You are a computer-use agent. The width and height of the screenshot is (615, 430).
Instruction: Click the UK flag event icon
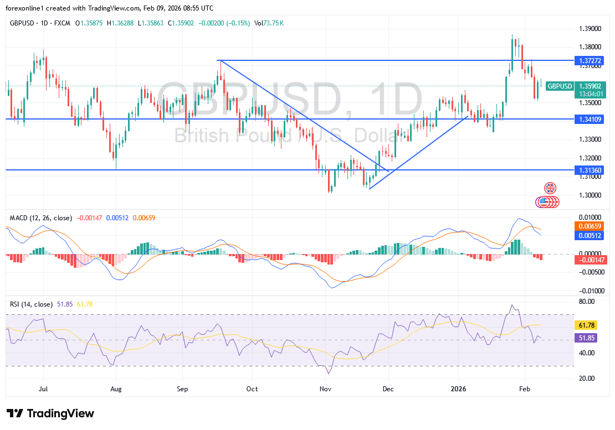(549, 188)
